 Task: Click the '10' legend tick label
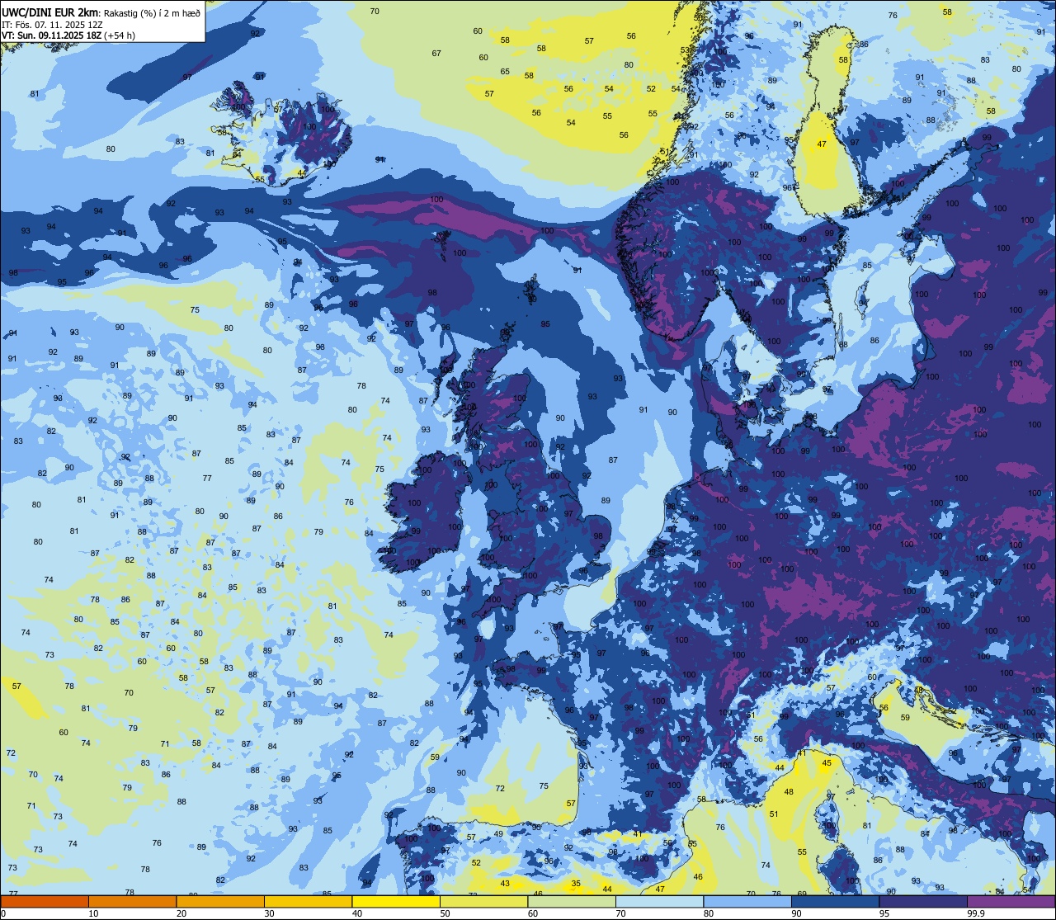pyautogui.click(x=93, y=913)
